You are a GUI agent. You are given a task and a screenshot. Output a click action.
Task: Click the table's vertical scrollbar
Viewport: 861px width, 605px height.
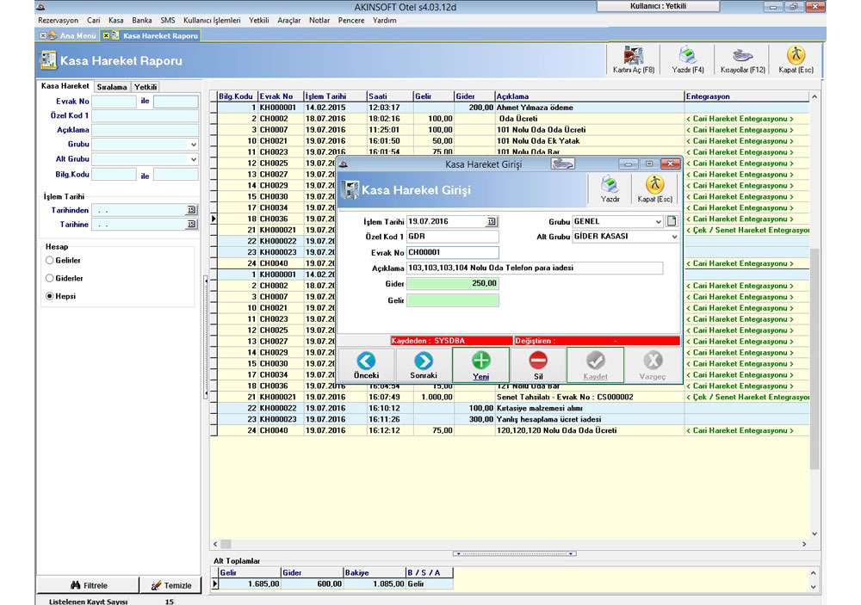(815, 357)
